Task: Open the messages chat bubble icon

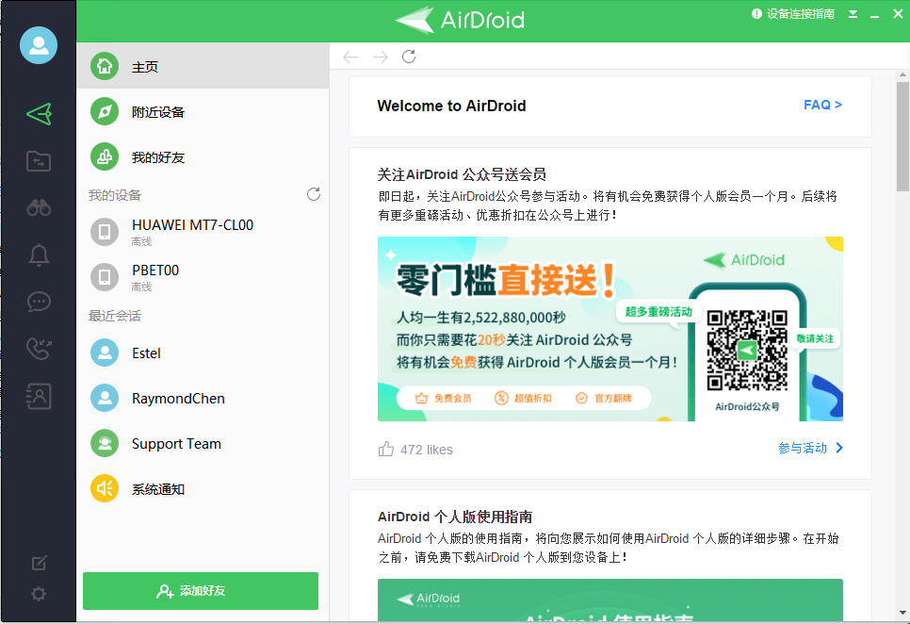Action: (39, 302)
